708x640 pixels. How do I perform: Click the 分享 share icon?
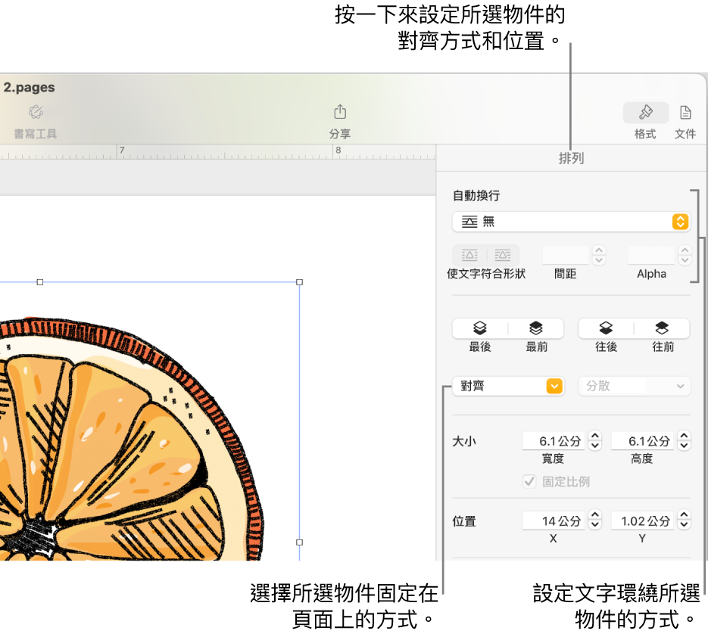[340, 112]
